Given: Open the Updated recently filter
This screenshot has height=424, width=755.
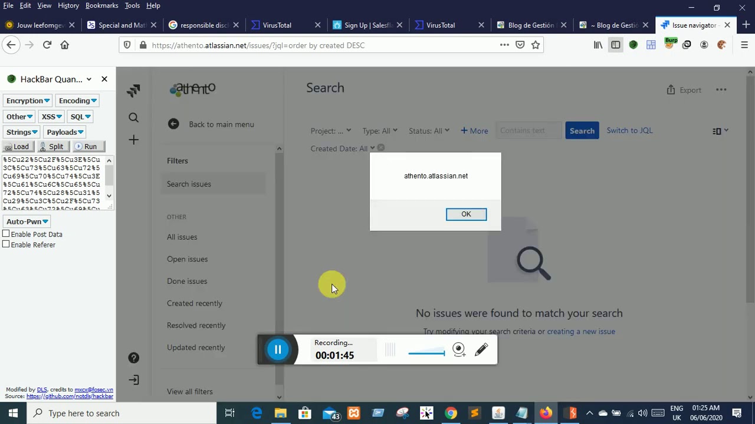Looking at the screenshot, I should (196, 347).
